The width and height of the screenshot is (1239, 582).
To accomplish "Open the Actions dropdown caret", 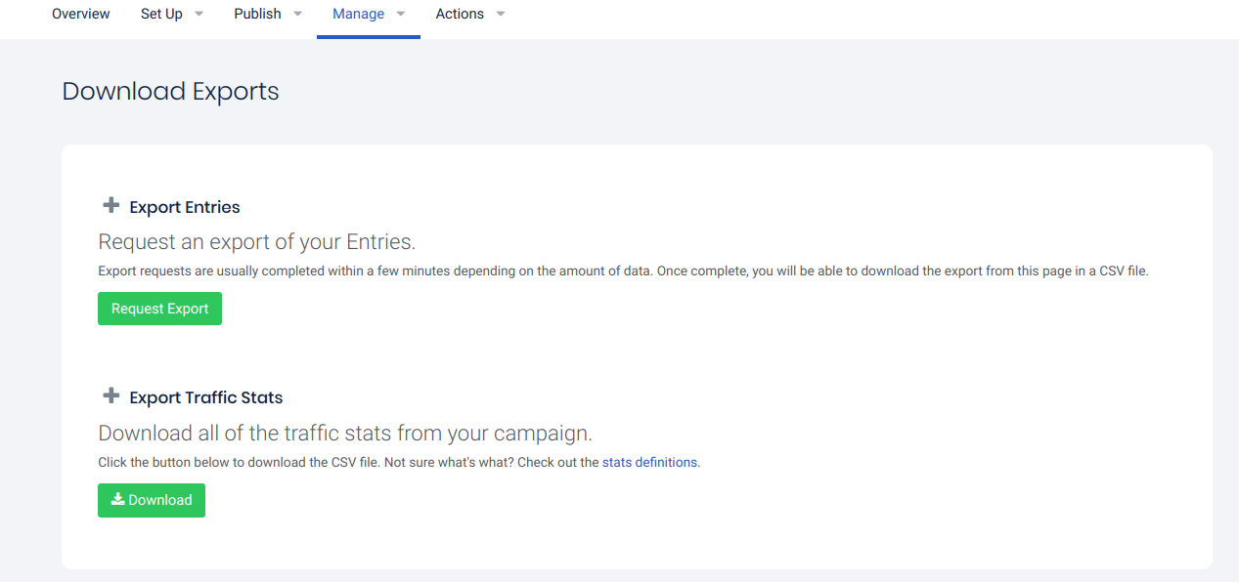I will click(x=501, y=15).
